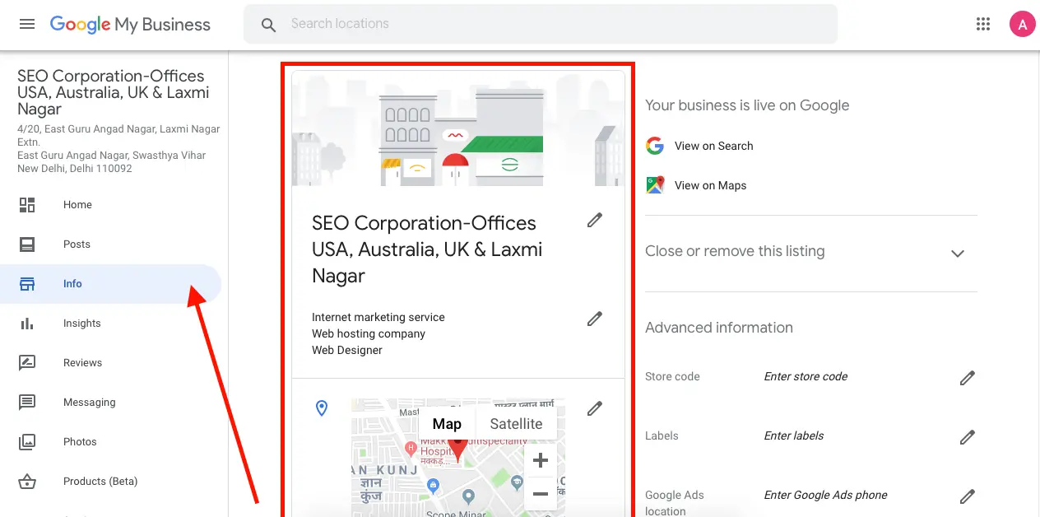Viewport: 1040px width, 517px height.
Task: Open the hamburger main menu
Action: click(x=27, y=24)
